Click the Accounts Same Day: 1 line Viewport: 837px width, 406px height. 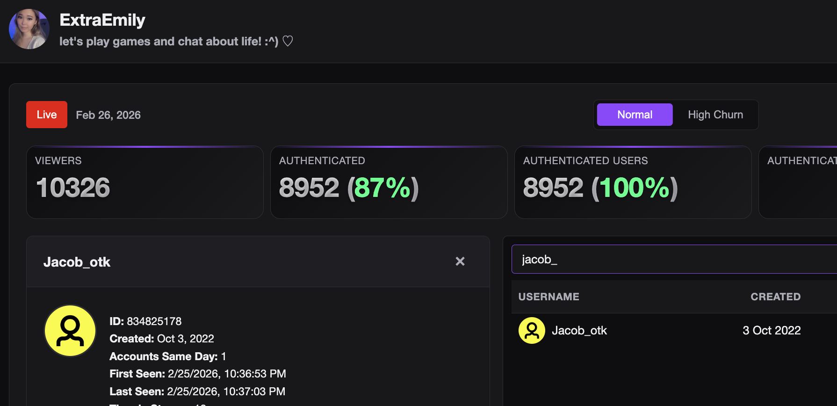[168, 356]
